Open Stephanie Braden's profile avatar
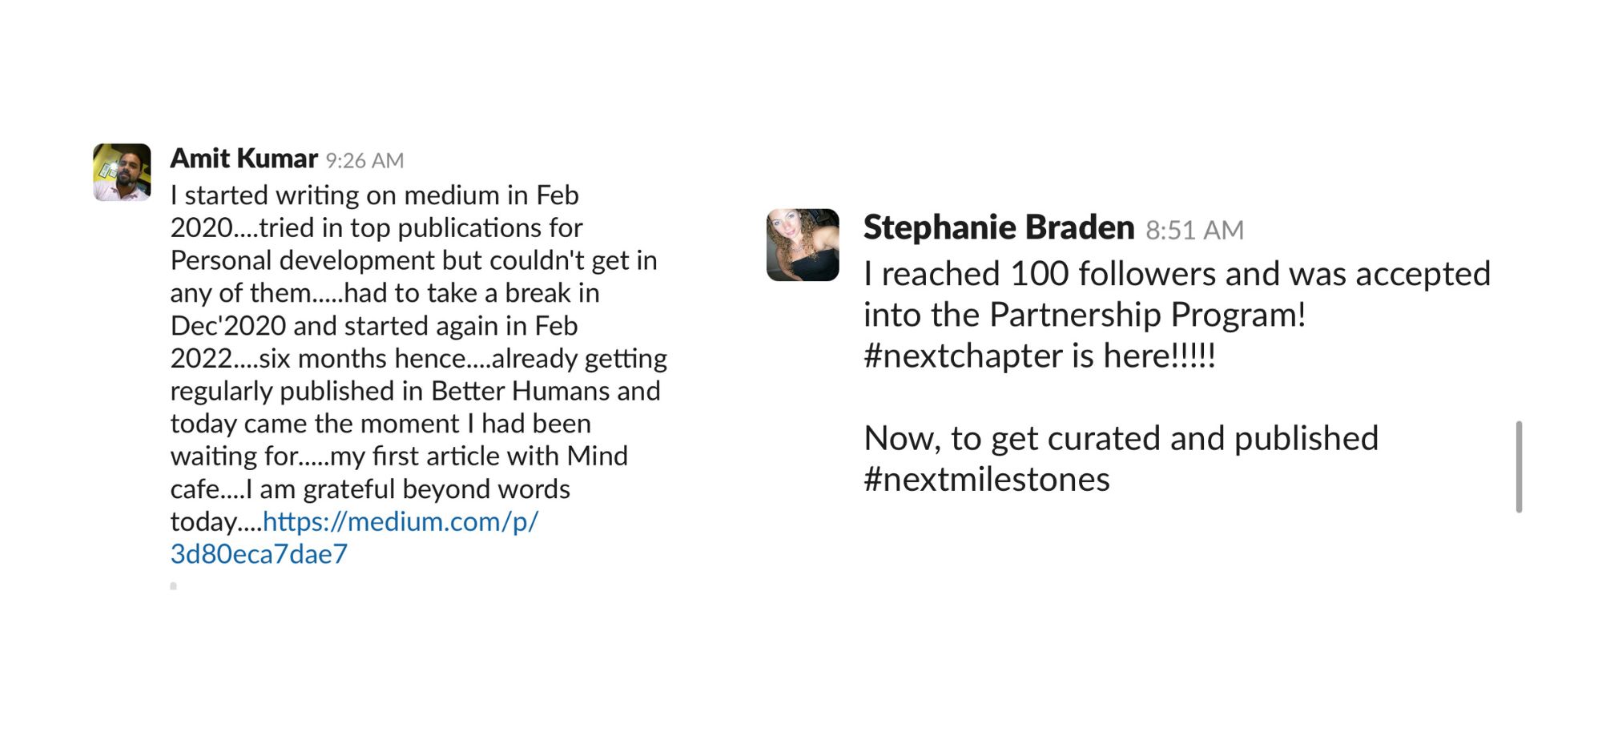1602x740 pixels. point(803,245)
